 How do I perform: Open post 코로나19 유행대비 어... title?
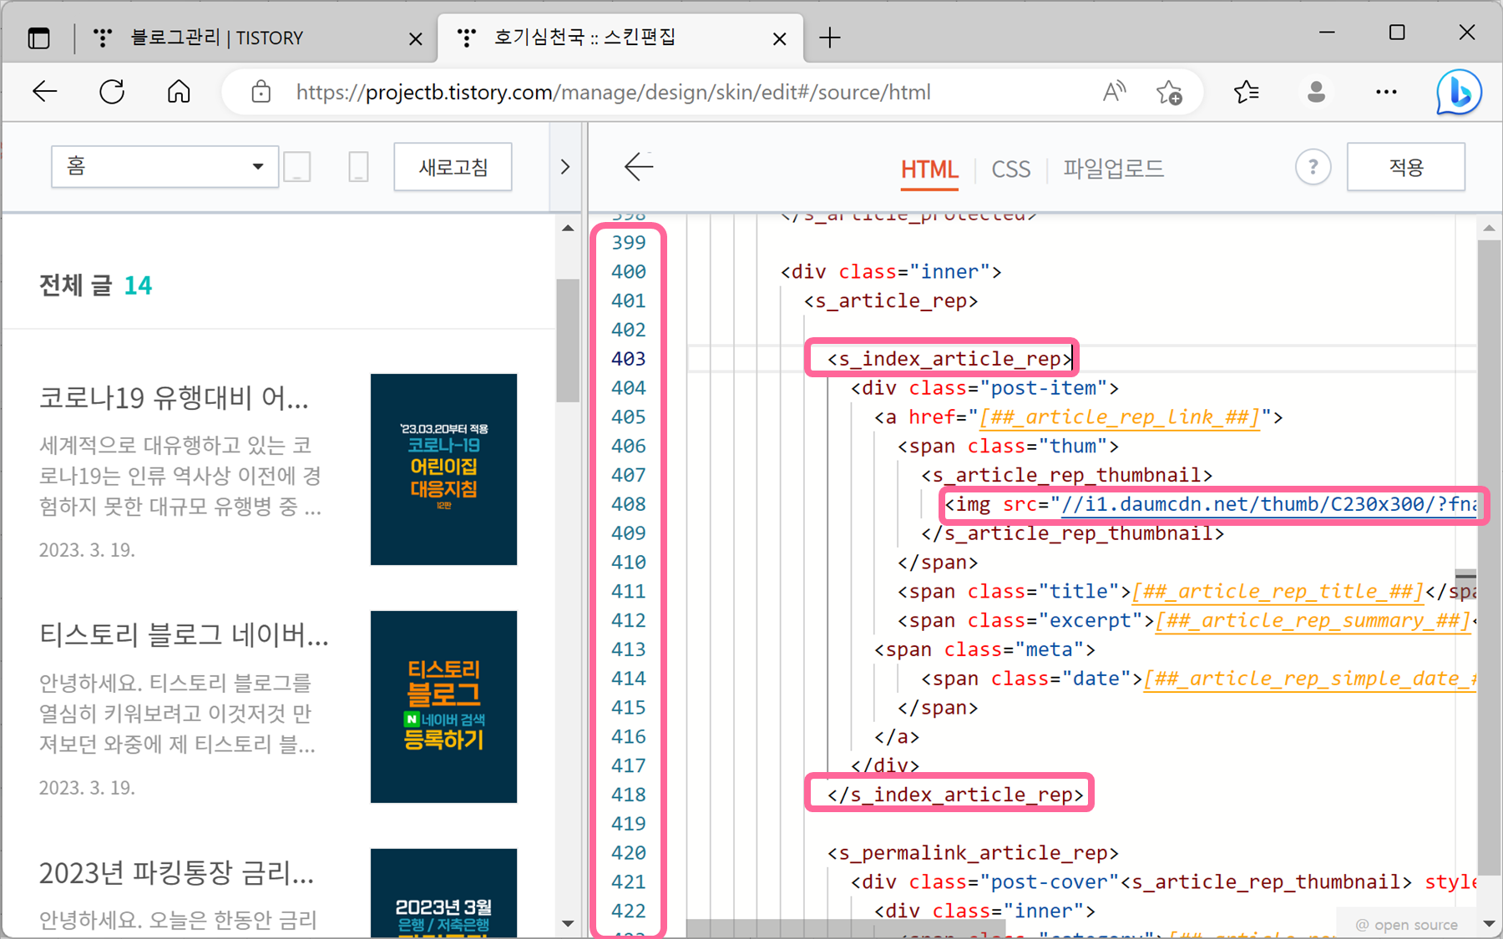coord(175,397)
